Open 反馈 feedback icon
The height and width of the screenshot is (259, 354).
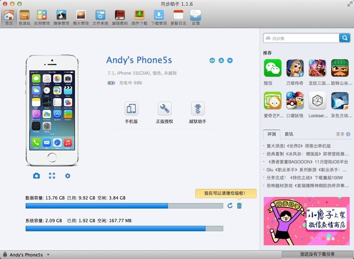pos(196,18)
